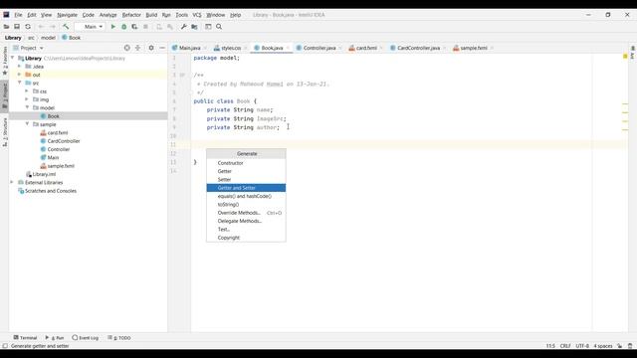Choose Constructor in Generate popup
This screenshot has width=637, height=358.
[x=246, y=163]
